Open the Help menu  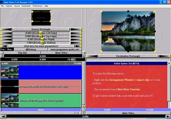(x=46, y=6)
